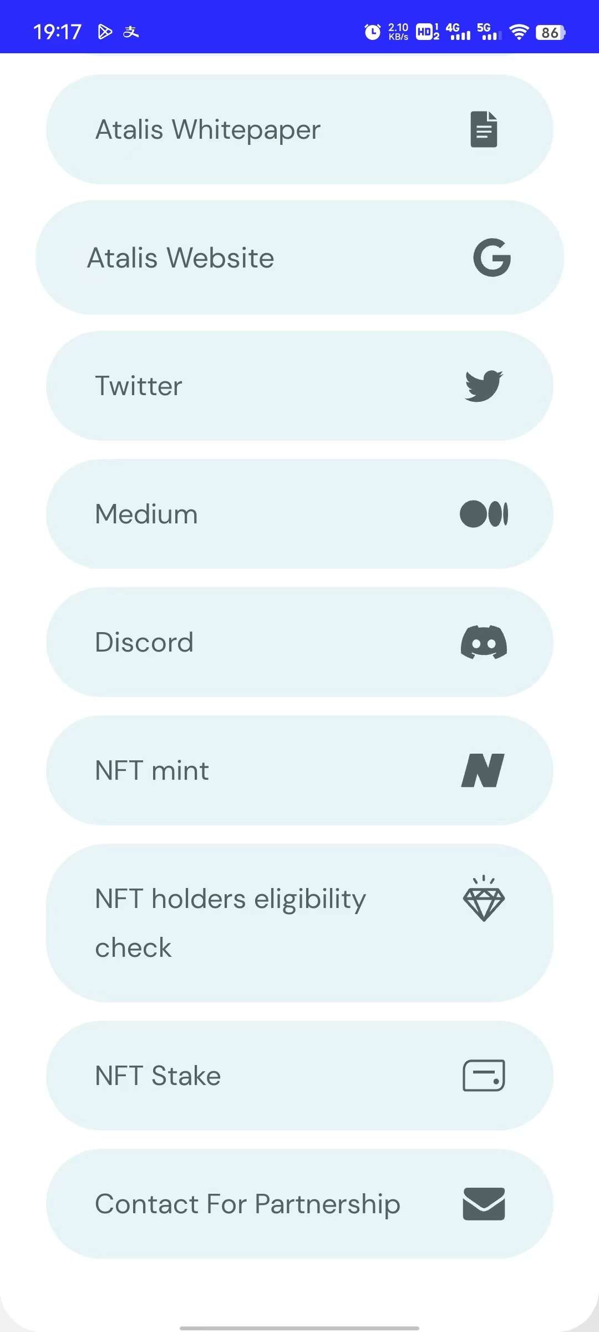Tap the Discord logo icon
The height and width of the screenshot is (1332, 599).
click(484, 642)
